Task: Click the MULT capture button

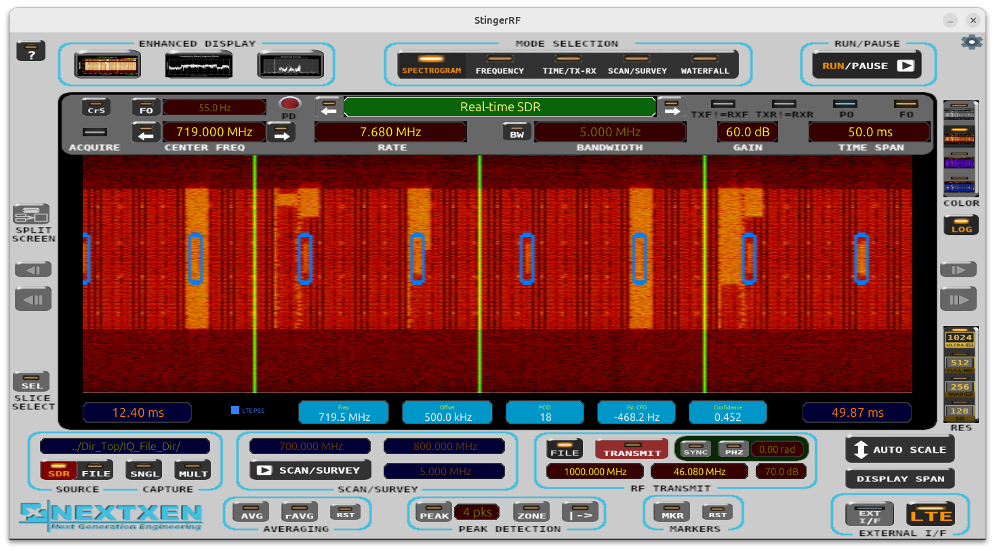Action: (192, 470)
